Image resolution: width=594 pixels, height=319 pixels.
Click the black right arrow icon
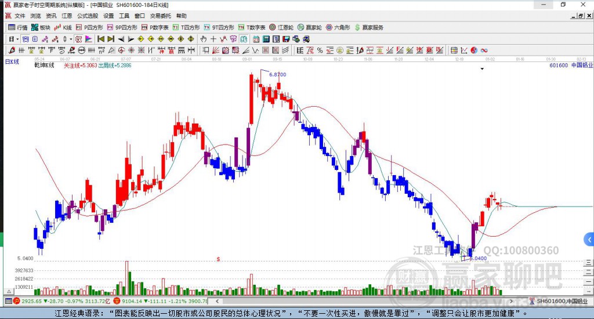tap(131, 39)
